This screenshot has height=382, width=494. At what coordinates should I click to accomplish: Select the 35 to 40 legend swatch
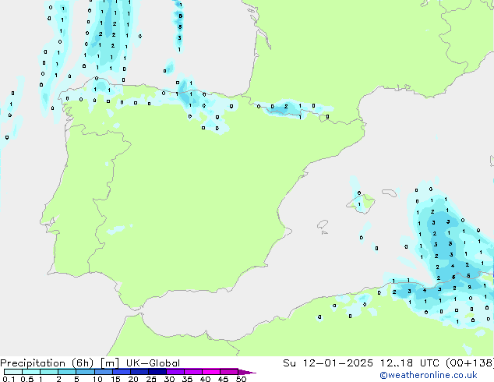point(193,372)
